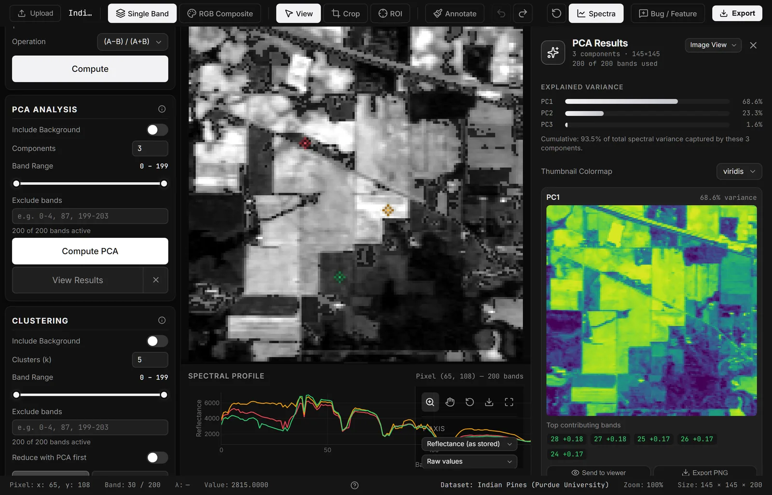Screen dimensions: 772x495
Task: Click Clustering Band Range slider left handle
Action: pyautogui.click(x=16, y=395)
